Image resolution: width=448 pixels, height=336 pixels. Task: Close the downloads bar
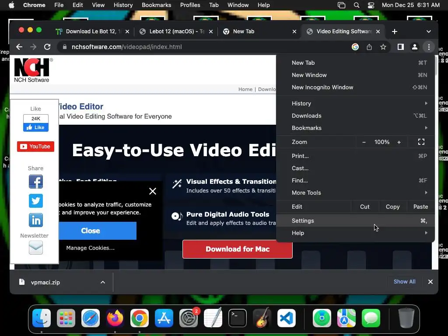430,282
